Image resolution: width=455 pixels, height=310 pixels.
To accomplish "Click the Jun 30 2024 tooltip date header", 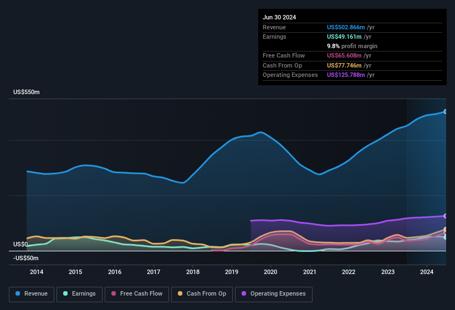I will pyautogui.click(x=279, y=17).
